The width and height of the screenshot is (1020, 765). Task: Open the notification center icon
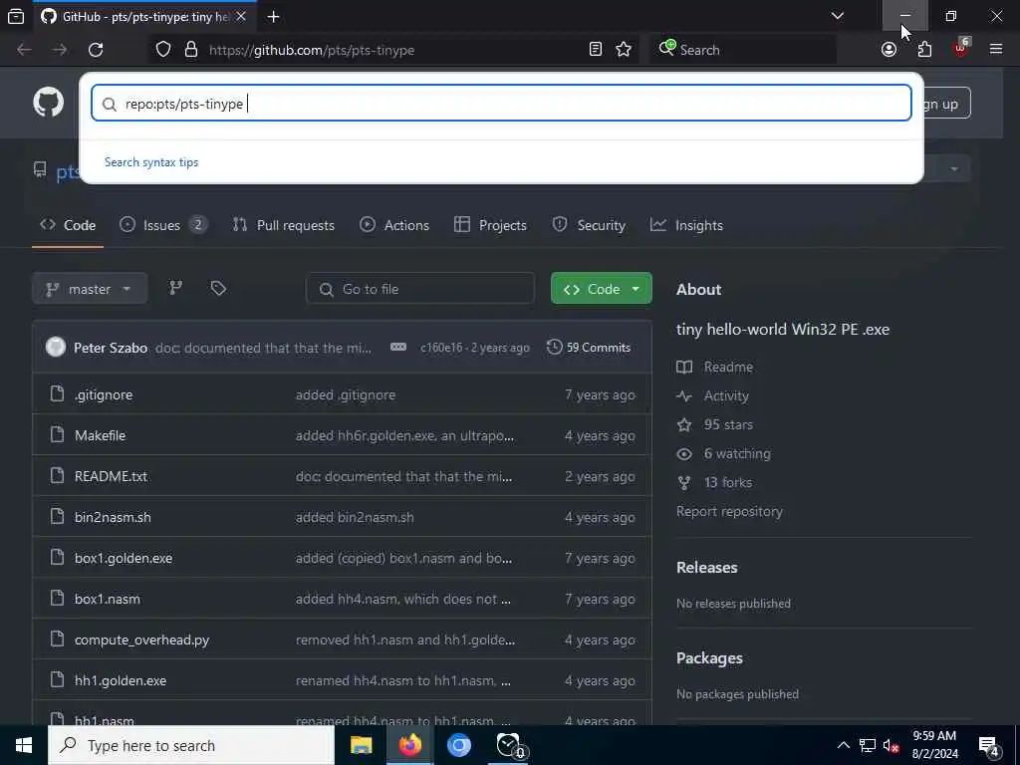point(988,746)
